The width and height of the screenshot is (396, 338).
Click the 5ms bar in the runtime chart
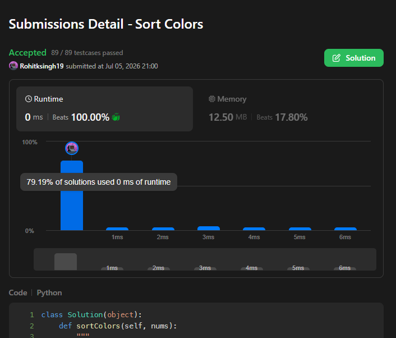(x=300, y=229)
